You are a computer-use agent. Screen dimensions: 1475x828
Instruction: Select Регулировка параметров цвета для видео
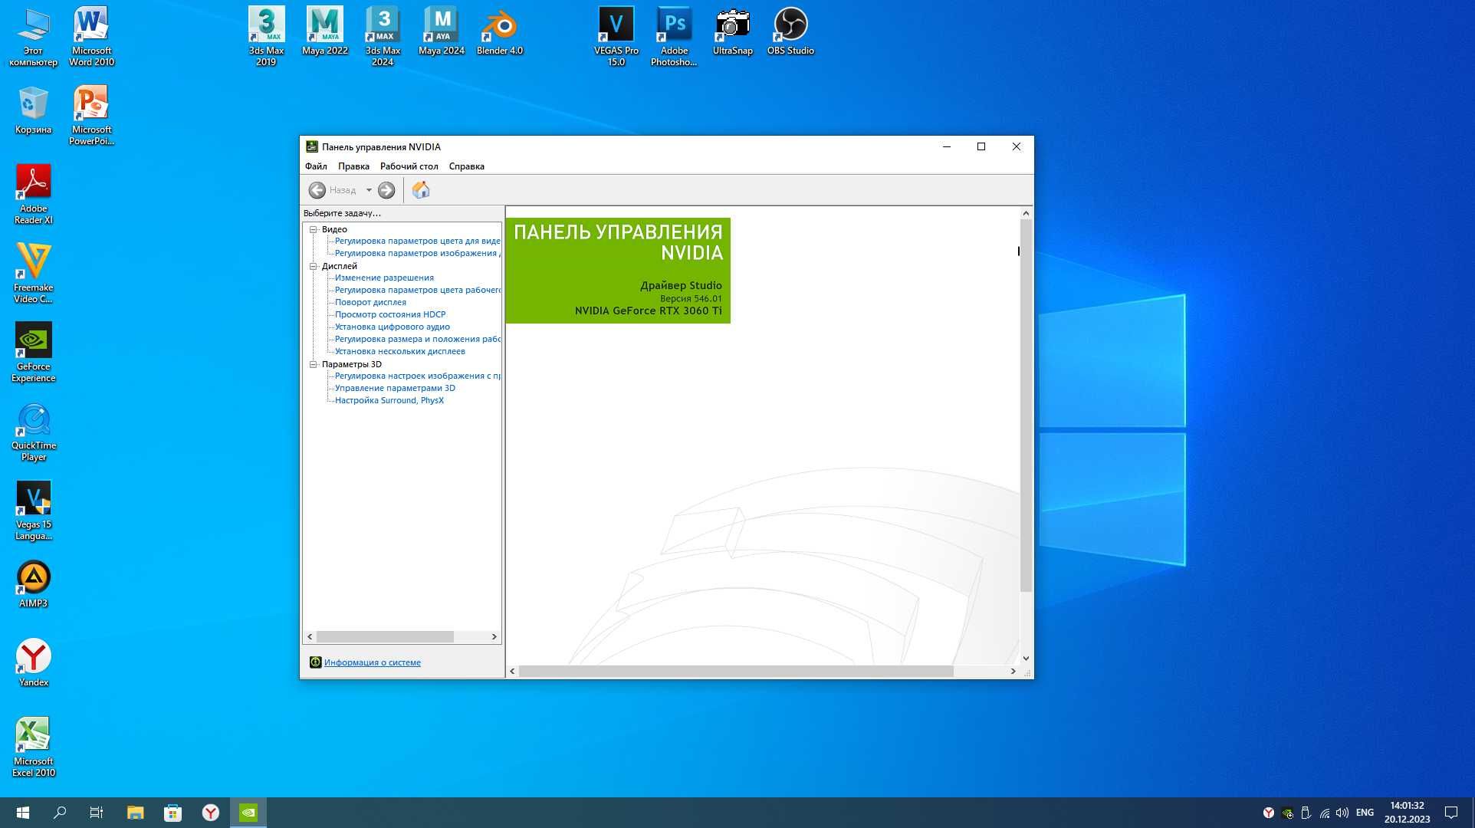pyautogui.click(x=417, y=241)
